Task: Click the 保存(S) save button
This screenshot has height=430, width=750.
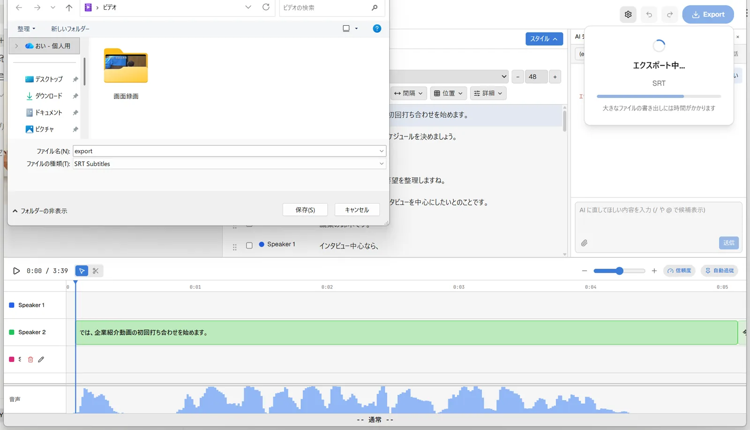Action: (x=305, y=210)
